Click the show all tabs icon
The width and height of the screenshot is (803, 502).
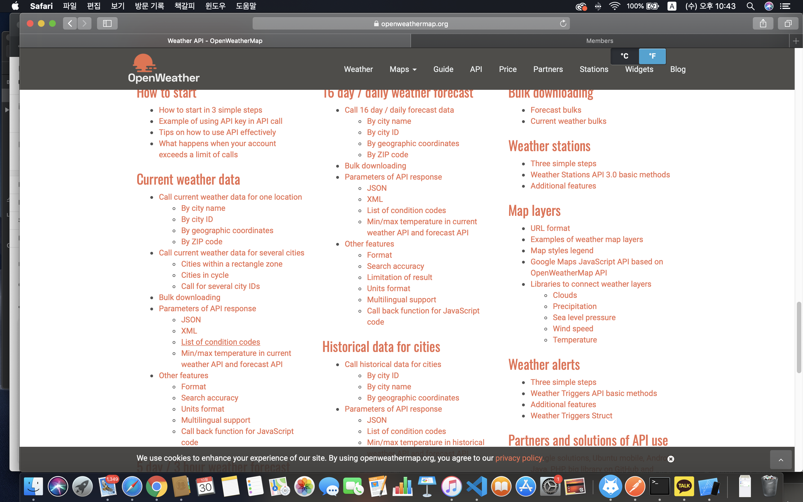pos(788,23)
